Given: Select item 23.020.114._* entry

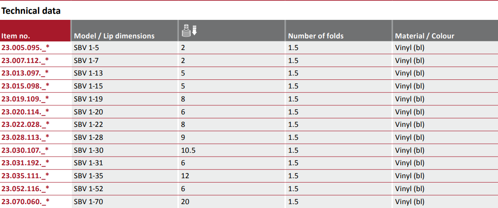Looking at the screenshot, I should coord(26,112).
